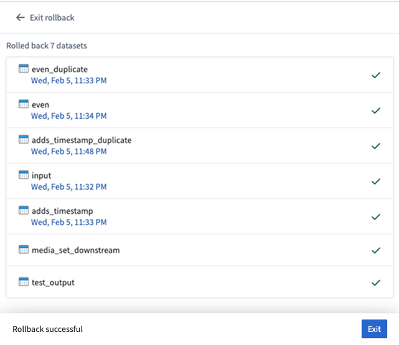Click the input dataset table icon
399x345 pixels.
click(x=24, y=175)
